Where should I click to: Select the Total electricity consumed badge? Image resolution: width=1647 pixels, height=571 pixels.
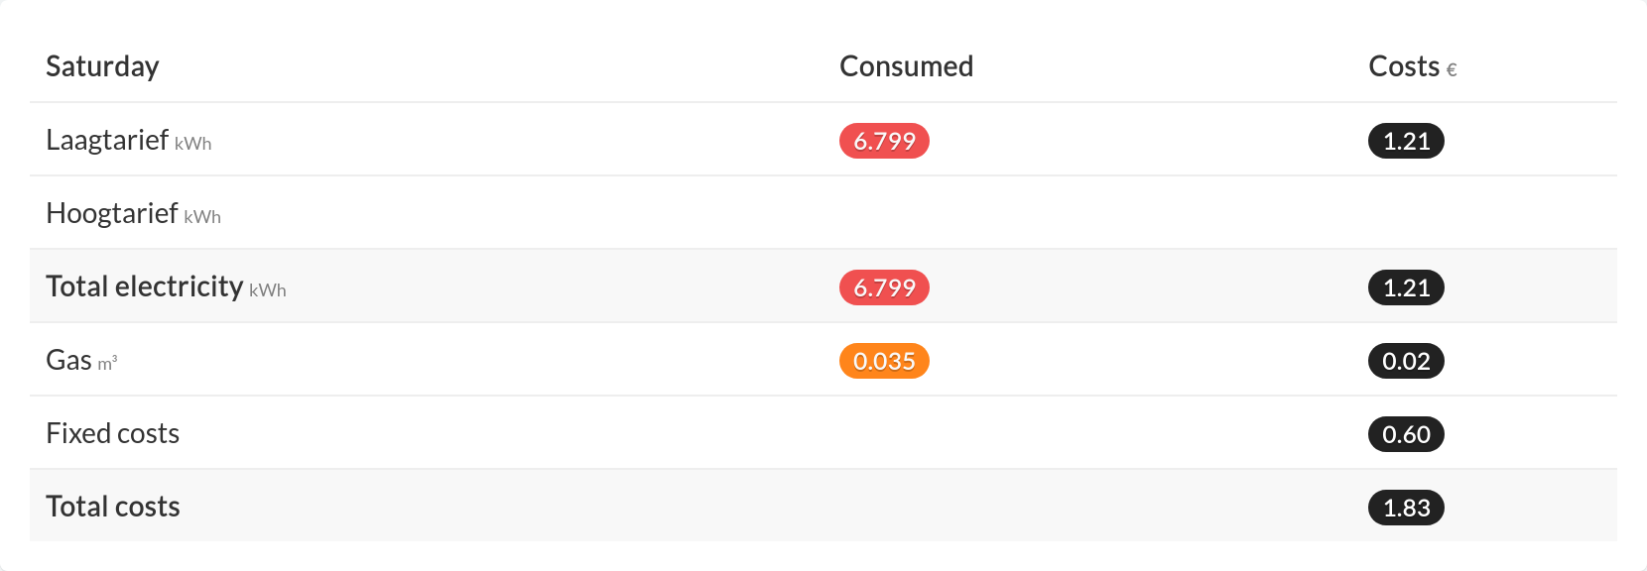(x=884, y=287)
